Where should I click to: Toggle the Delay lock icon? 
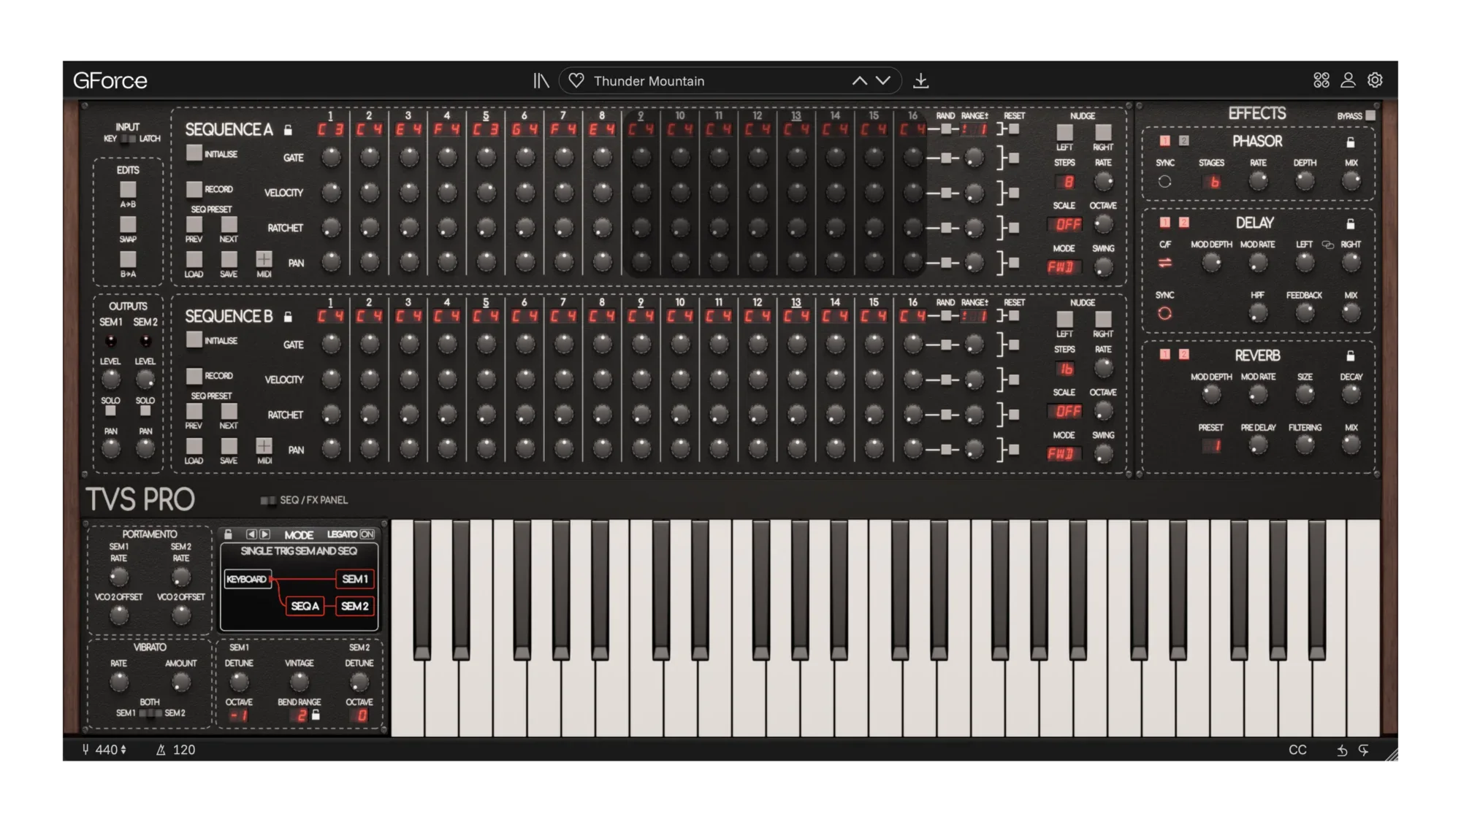1351,224
